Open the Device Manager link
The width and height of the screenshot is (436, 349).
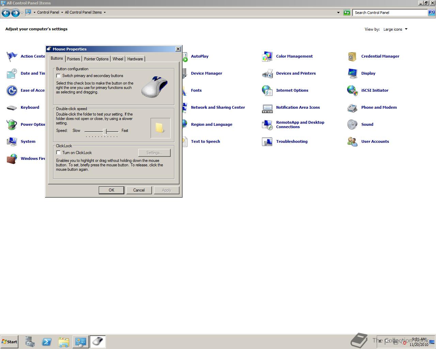(x=206, y=73)
